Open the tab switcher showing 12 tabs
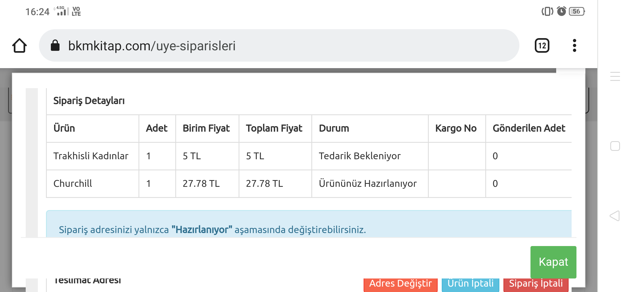The image size is (633, 292). click(x=542, y=45)
